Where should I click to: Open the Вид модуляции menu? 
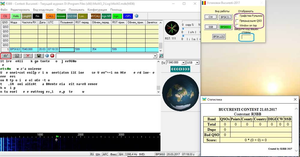pyautogui.click(x=43, y=10)
